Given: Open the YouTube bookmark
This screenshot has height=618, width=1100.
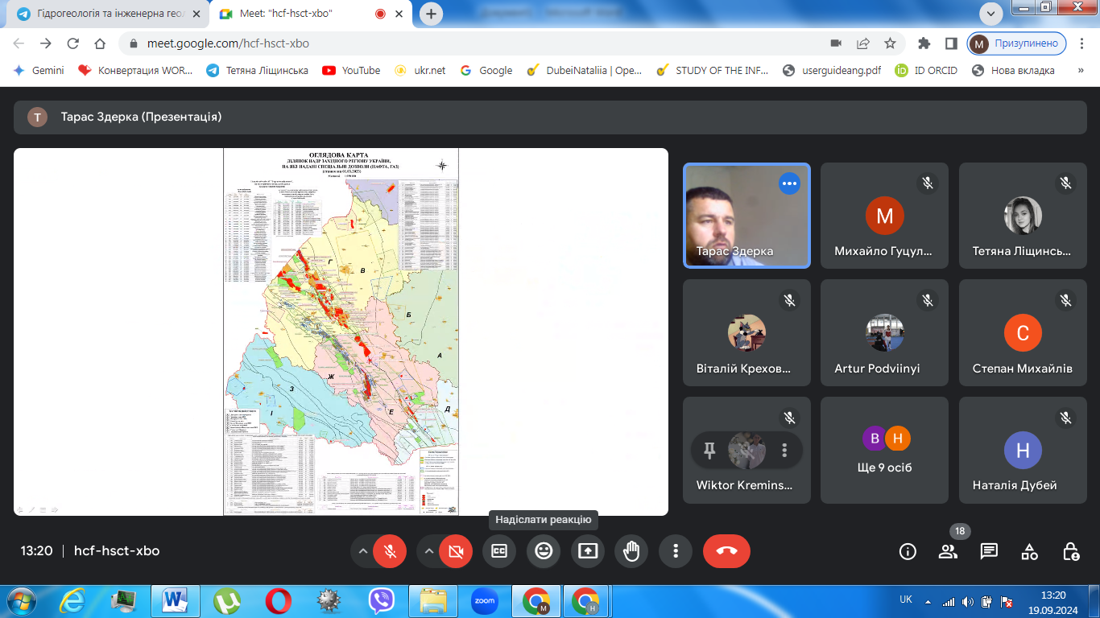Looking at the screenshot, I should click(x=351, y=70).
